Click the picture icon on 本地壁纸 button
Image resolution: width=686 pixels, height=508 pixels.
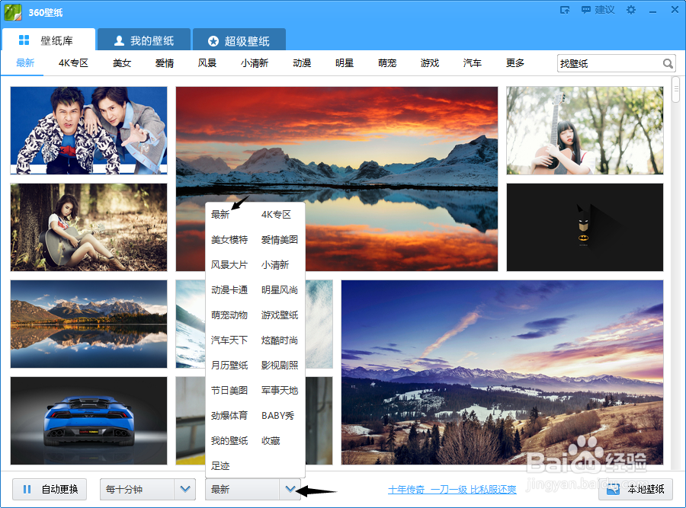pos(612,490)
